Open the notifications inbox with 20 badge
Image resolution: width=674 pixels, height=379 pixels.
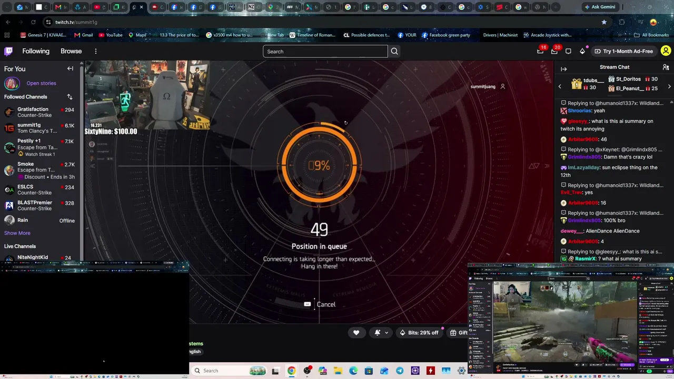tap(554, 51)
